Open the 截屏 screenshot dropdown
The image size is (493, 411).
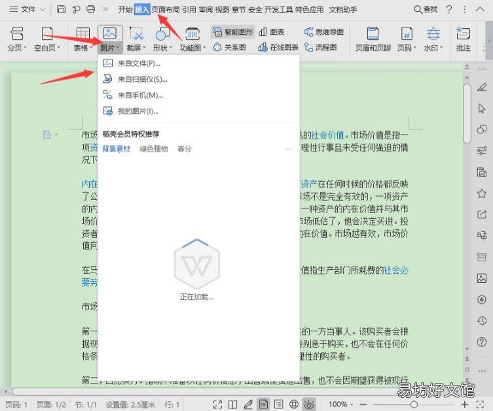(x=136, y=39)
